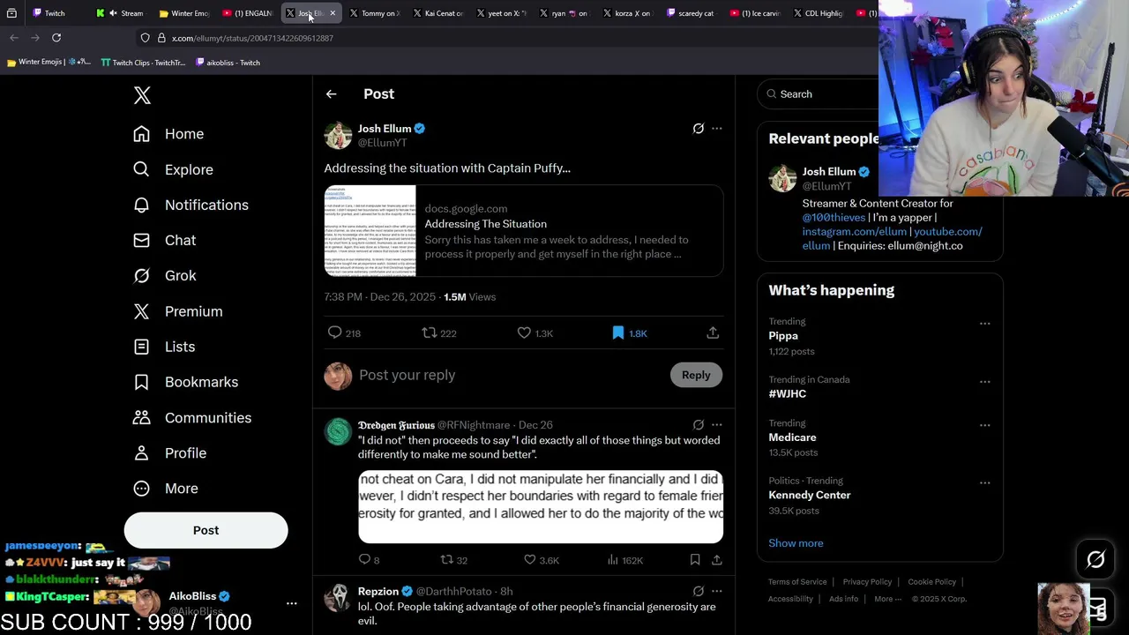Click the Search box on X

(x=820, y=94)
